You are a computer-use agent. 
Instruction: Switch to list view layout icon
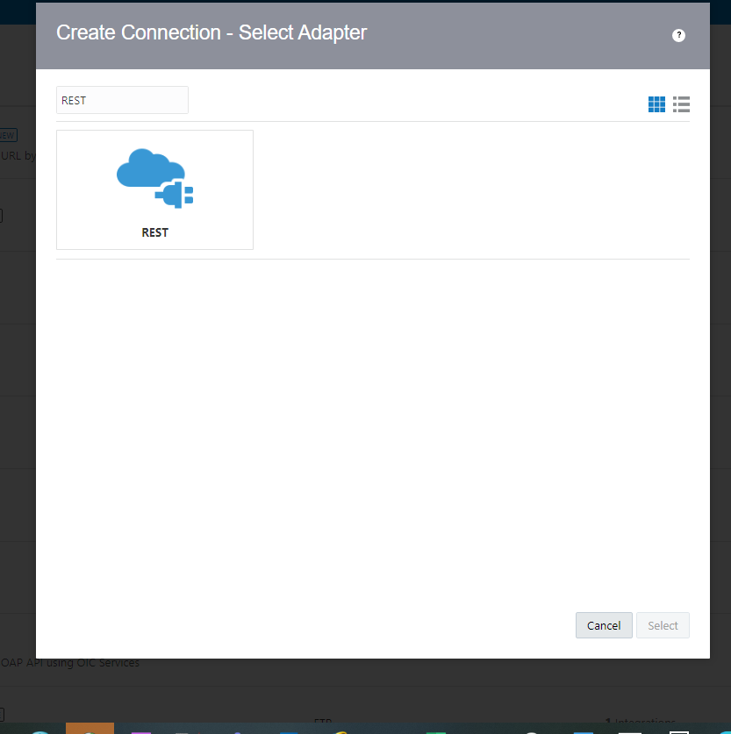[681, 104]
